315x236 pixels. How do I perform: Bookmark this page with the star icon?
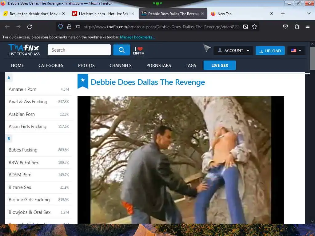pyautogui.click(x=254, y=26)
